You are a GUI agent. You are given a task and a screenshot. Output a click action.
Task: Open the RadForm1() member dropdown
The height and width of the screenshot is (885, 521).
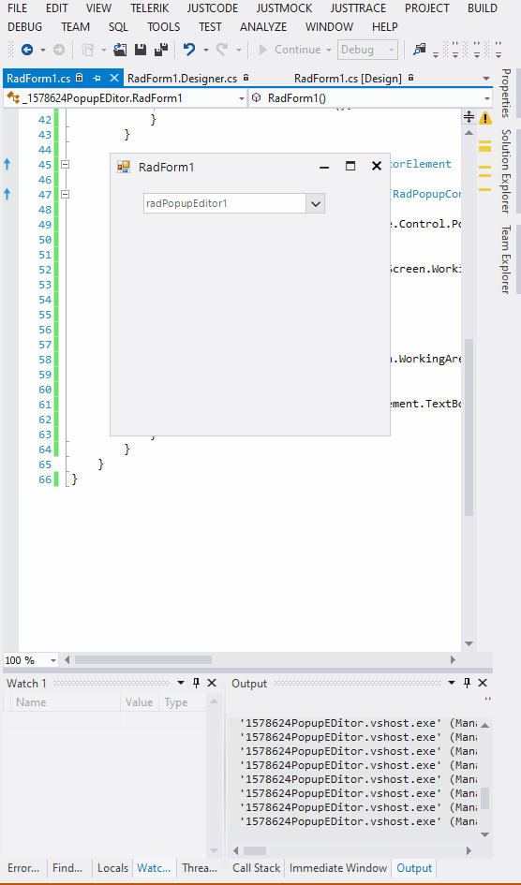pyautogui.click(x=370, y=98)
